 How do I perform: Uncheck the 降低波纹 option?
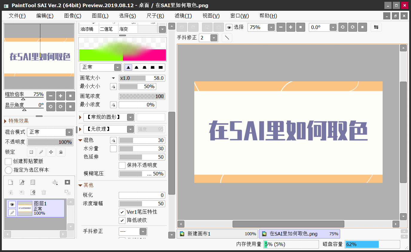point(122,220)
